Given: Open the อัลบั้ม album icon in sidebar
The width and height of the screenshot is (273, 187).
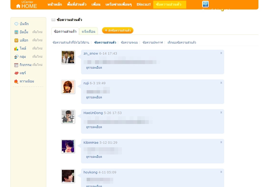Looking at the screenshot, I should tap(16, 32).
